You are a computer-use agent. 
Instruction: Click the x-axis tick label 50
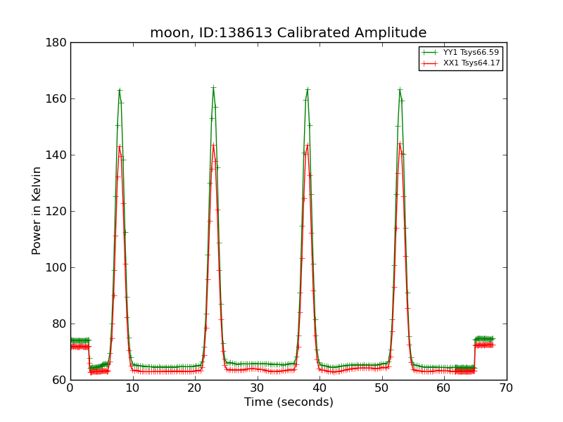pyautogui.click(x=382, y=388)
